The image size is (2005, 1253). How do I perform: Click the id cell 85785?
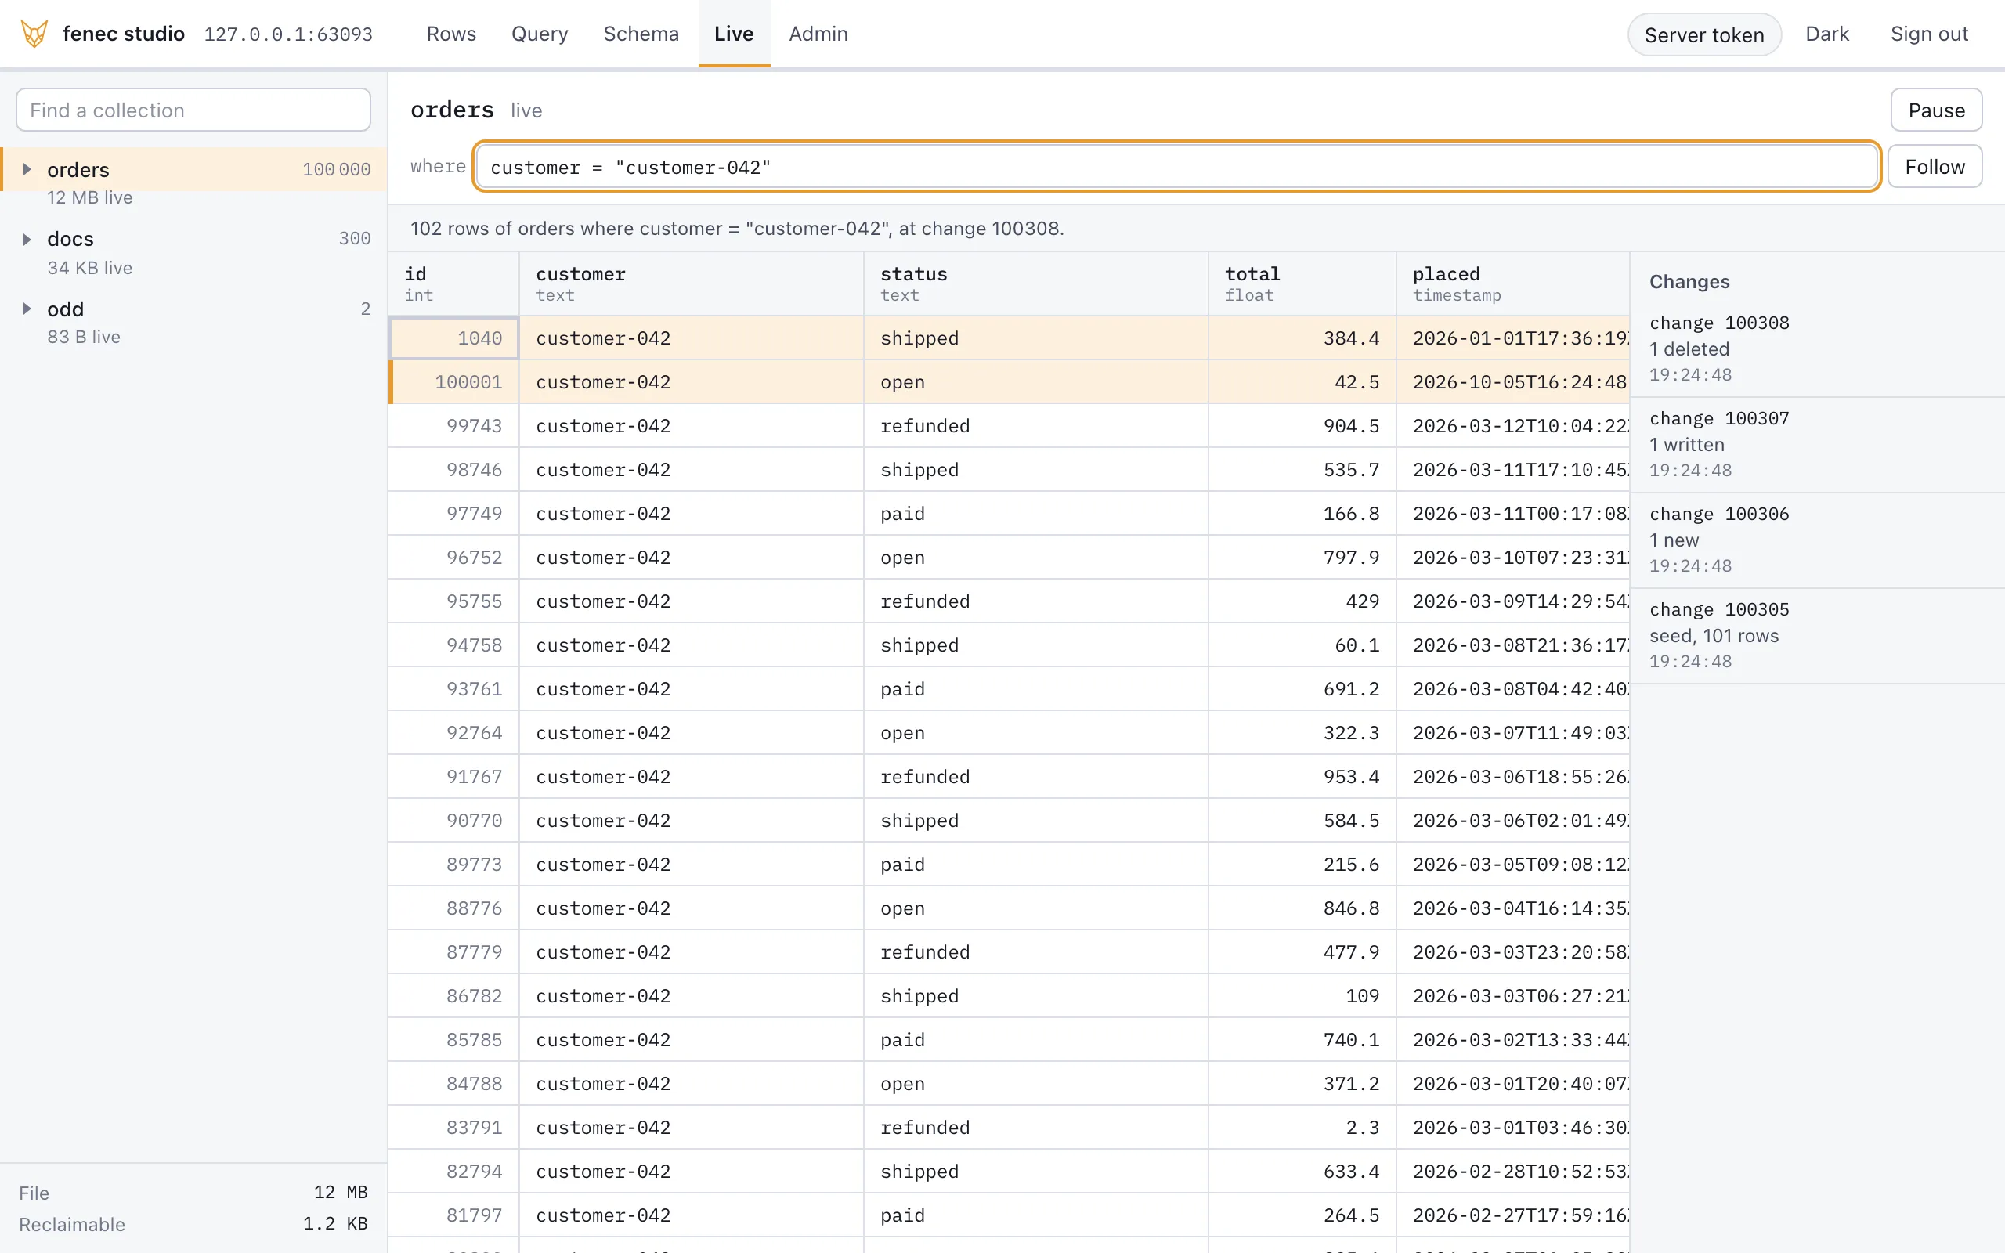454,1041
